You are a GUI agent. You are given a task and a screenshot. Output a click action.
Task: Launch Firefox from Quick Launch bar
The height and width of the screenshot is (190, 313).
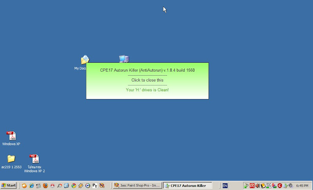click(x=45, y=186)
